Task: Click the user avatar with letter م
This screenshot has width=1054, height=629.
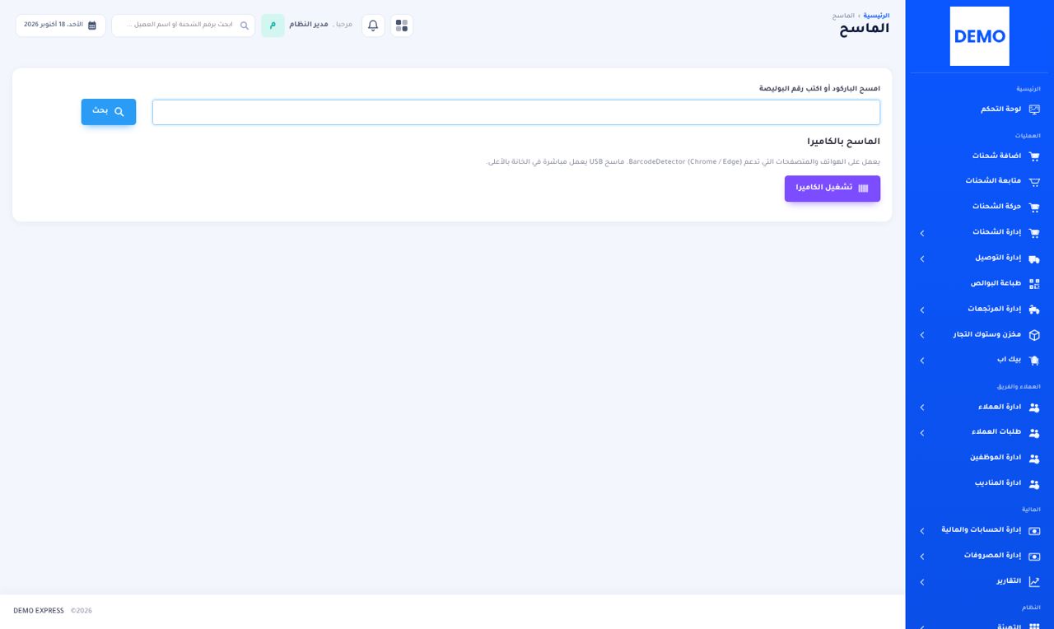Action: coord(273,26)
